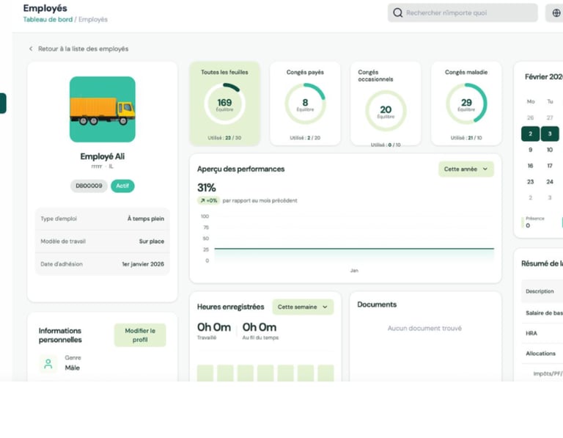Image resolution: width=563 pixels, height=438 pixels.
Task: Click the 'Utilisé : 23 / 30' text
Action: pos(224,138)
